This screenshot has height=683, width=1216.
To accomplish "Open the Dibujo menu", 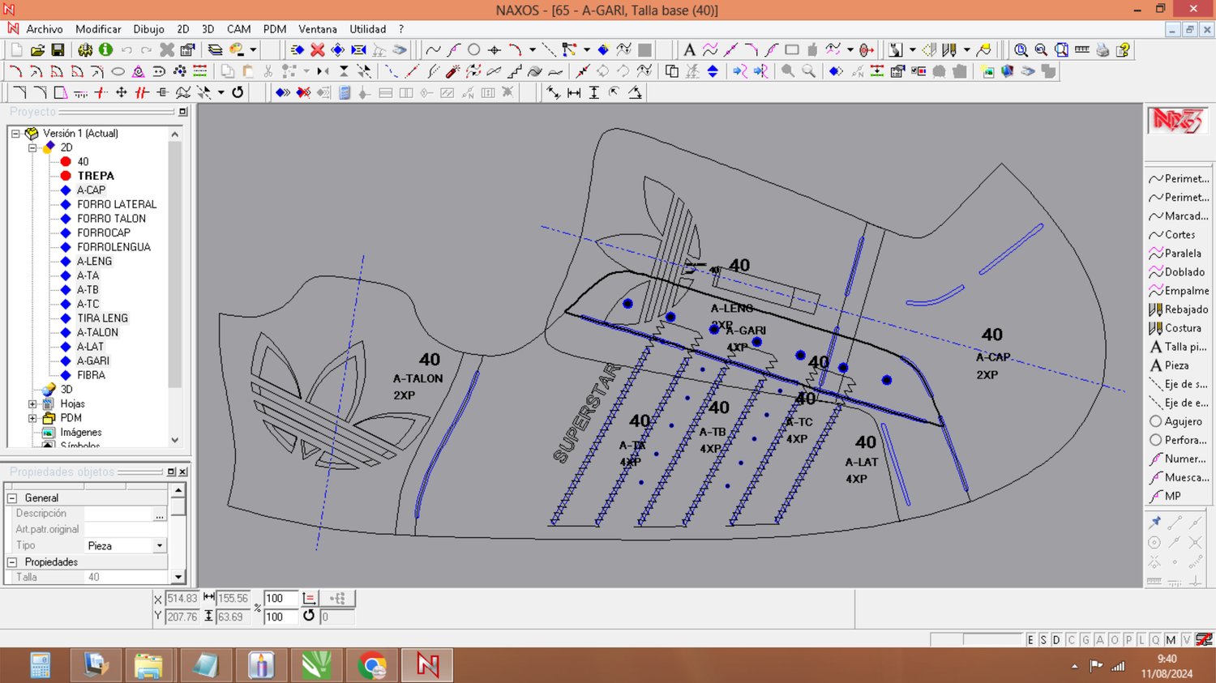I will (x=148, y=29).
